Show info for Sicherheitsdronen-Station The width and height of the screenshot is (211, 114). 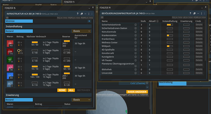135,28
